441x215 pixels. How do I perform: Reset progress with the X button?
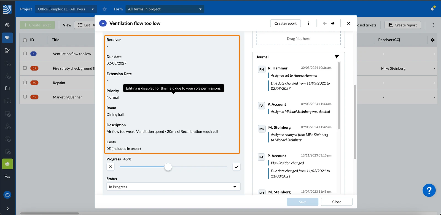tap(111, 167)
